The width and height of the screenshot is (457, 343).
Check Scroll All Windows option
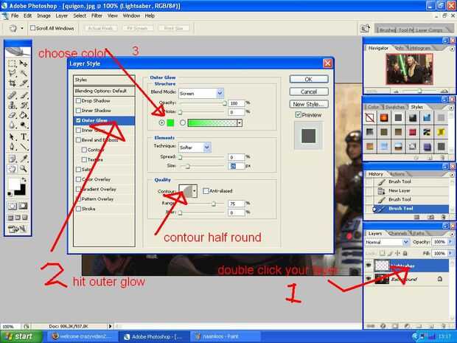pyautogui.click(x=33, y=28)
